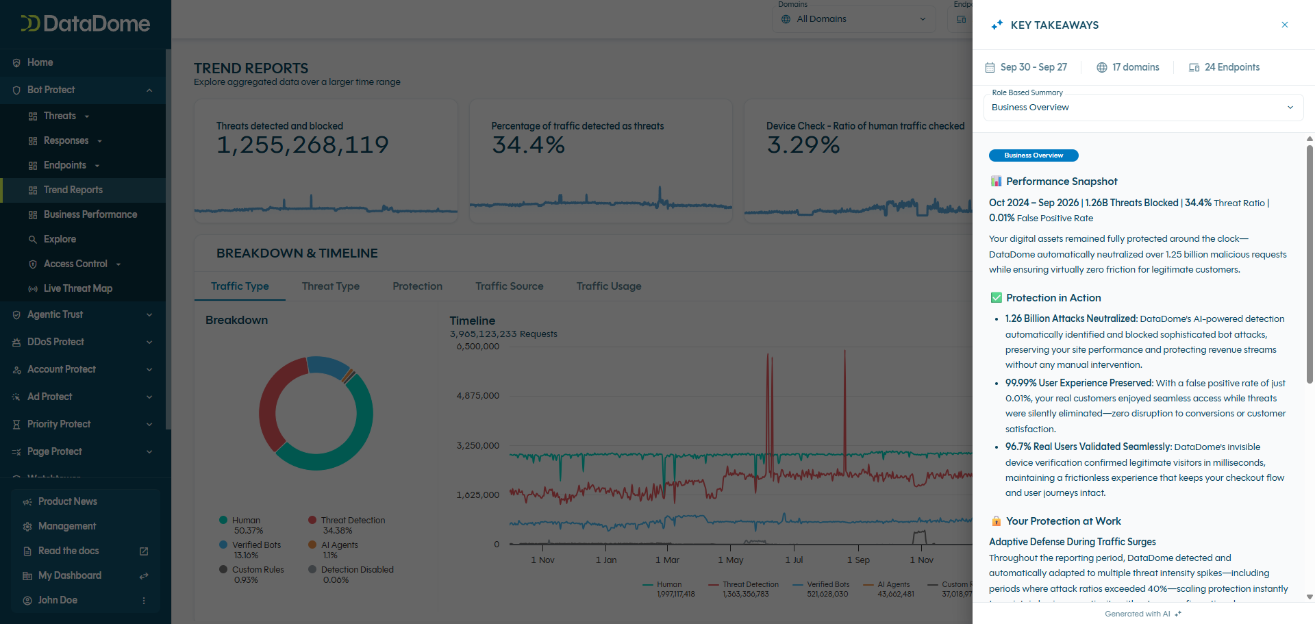Open the All Domains dropdown
The image size is (1315, 624).
click(x=854, y=19)
